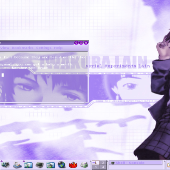Close the Konsole window
Screen dimensions: 170x170
(x=86, y=43)
